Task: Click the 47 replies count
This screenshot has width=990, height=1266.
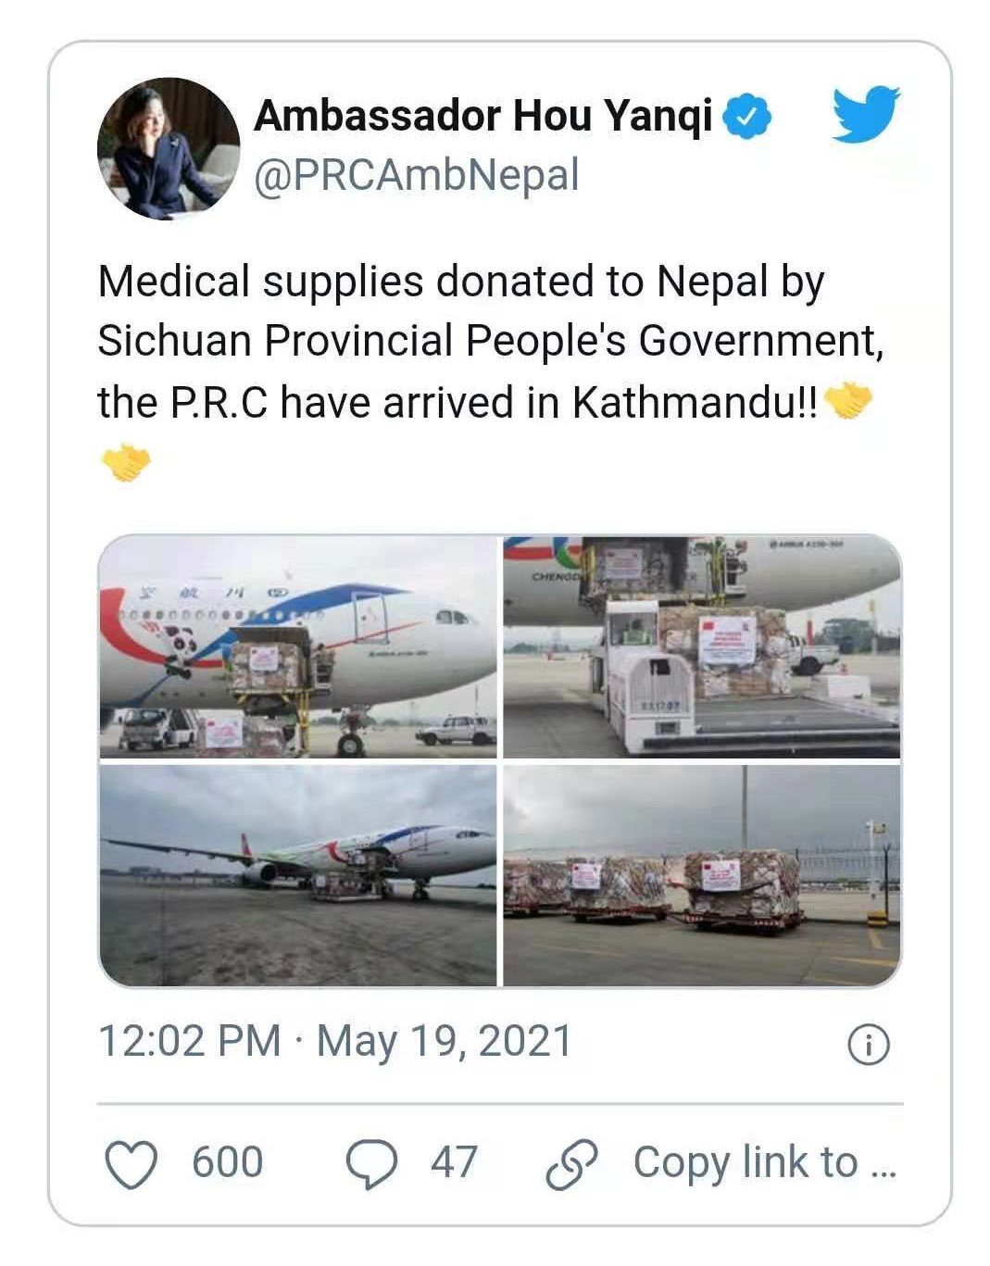Action: tap(454, 1162)
